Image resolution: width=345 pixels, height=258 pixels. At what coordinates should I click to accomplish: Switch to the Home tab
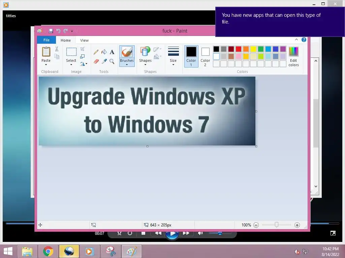[x=66, y=40]
